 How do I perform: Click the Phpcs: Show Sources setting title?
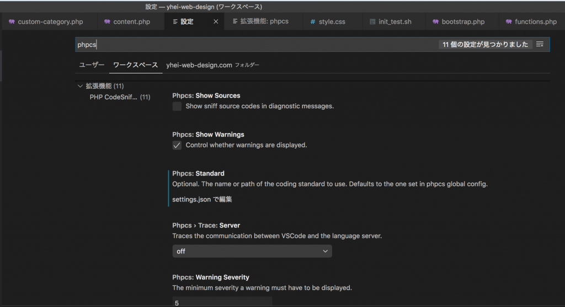[206, 96]
